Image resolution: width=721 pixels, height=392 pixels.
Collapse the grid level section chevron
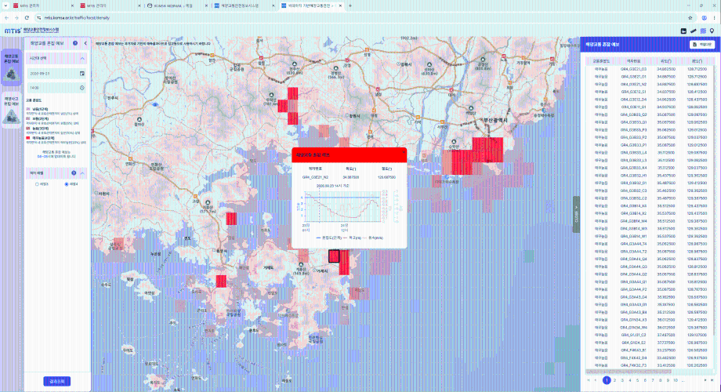coord(82,173)
